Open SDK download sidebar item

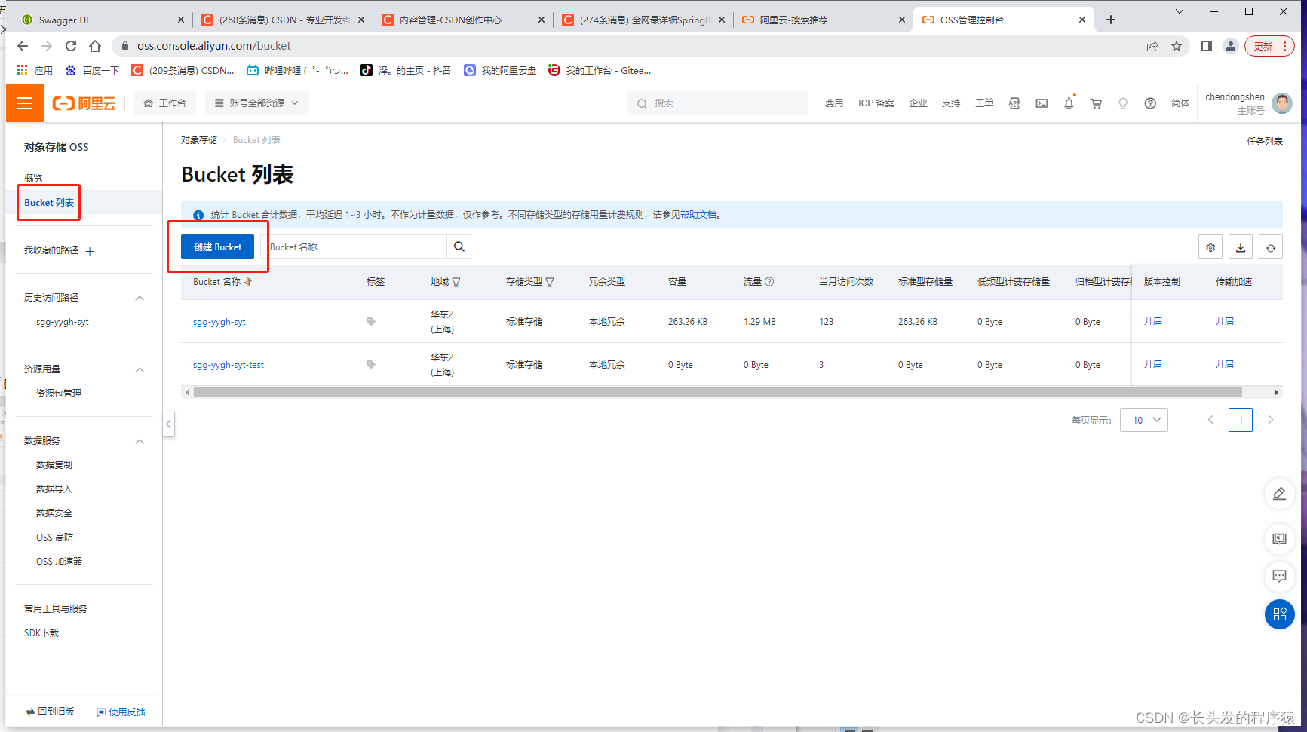pos(41,633)
